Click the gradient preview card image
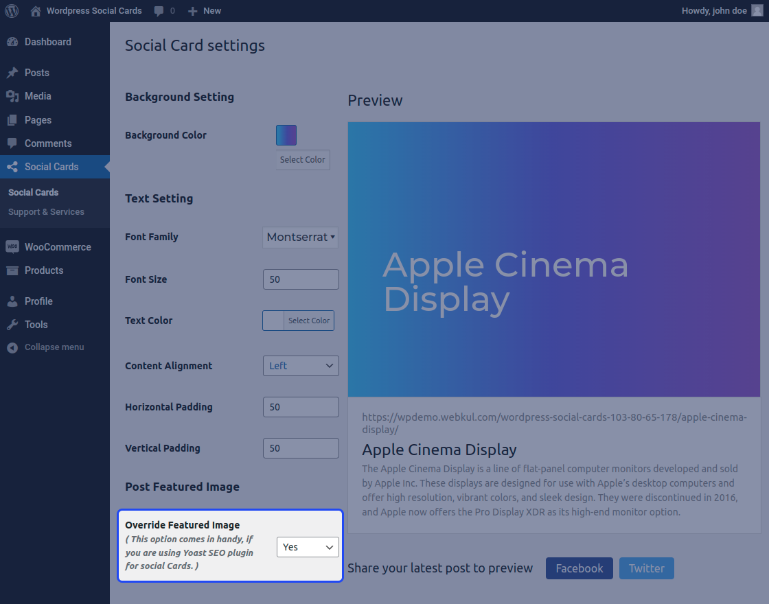Screen dimensions: 769x604 (553, 259)
